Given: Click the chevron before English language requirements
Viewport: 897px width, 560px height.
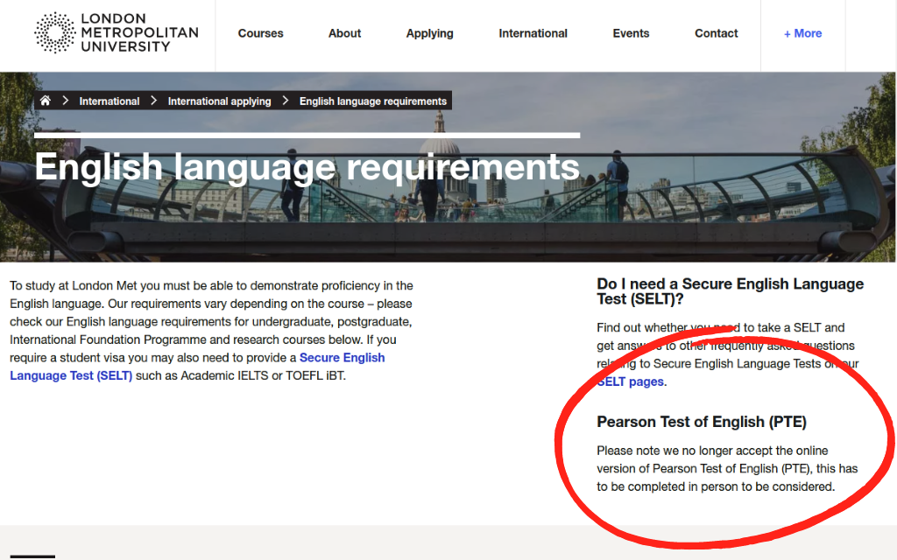Looking at the screenshot, I should coord(286,100).
